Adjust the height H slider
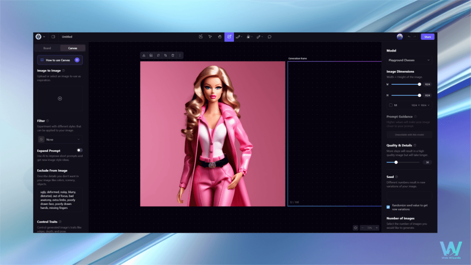 (x=406, y=95)
